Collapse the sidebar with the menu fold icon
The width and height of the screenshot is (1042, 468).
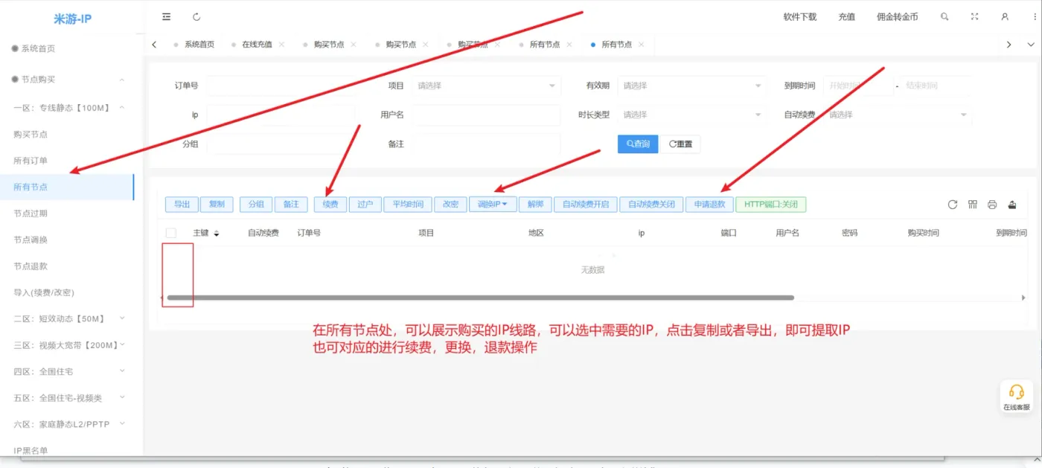click(166, 16)
